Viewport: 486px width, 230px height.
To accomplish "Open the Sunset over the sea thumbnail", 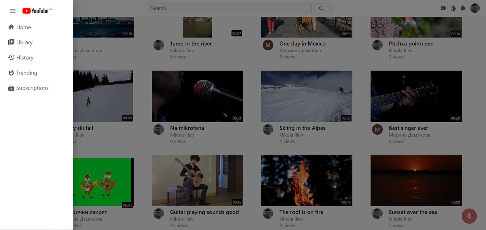I will pyautogui.click(x=416, y=180).
